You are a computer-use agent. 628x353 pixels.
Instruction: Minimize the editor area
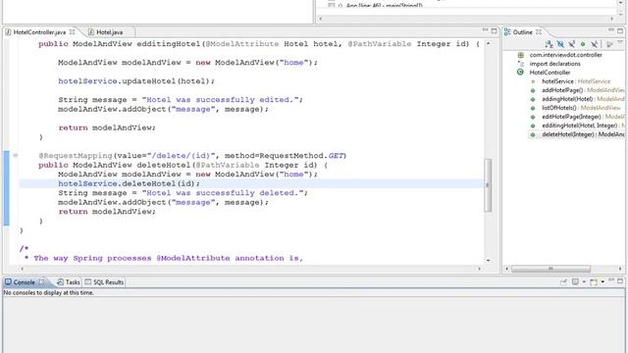(x=485, y=30)
